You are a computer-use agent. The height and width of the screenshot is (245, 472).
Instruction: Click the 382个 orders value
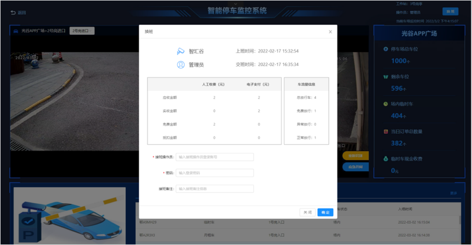point(399,143)
